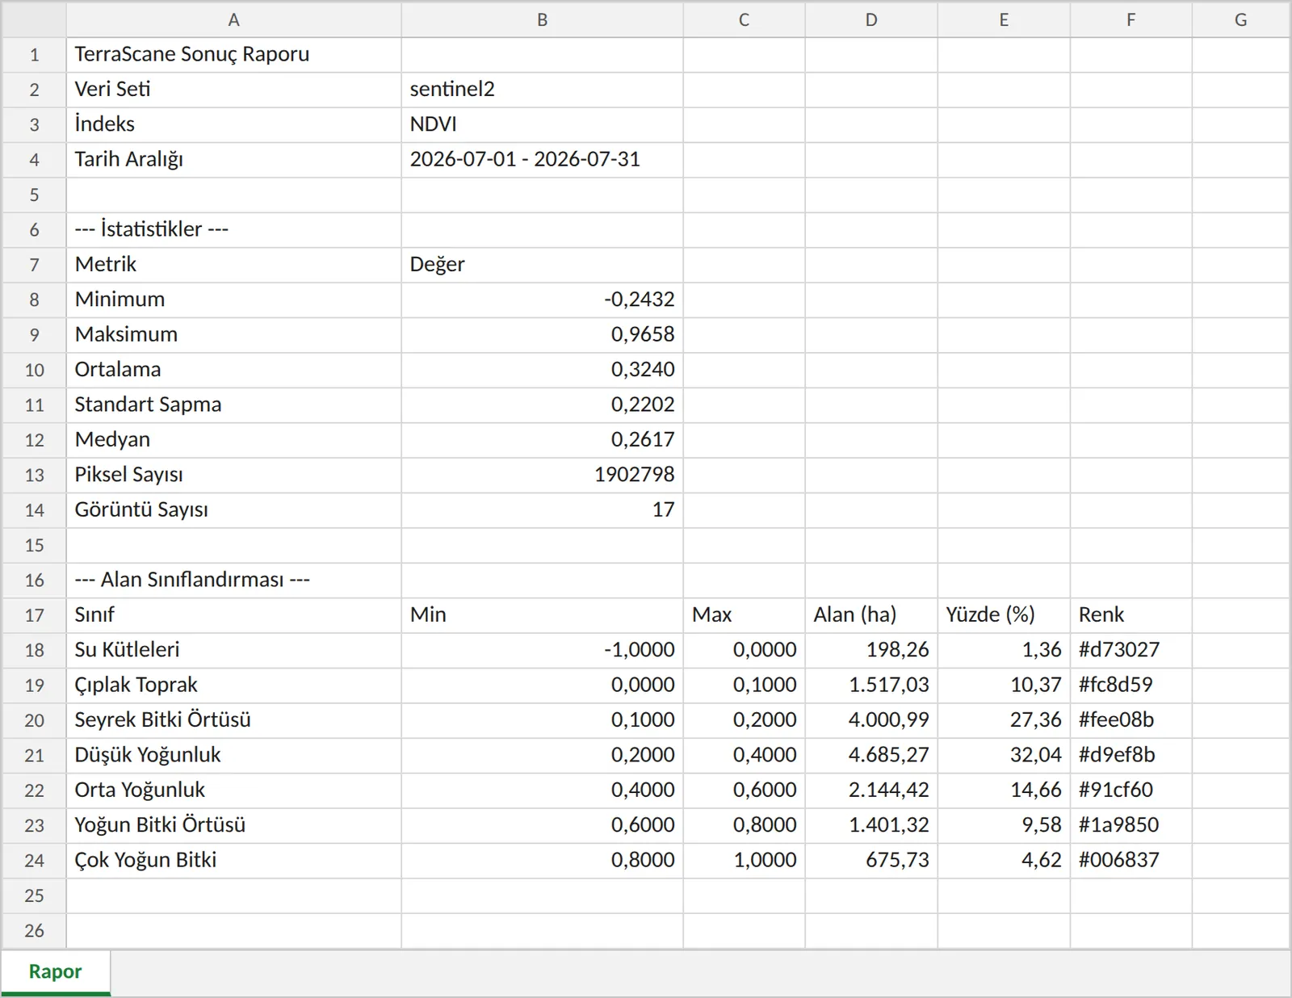Viewport: 1292px width, 998px height.
Task: Select the 'Yüzde (%)' header cell
Action: (x=1004, y=615)
